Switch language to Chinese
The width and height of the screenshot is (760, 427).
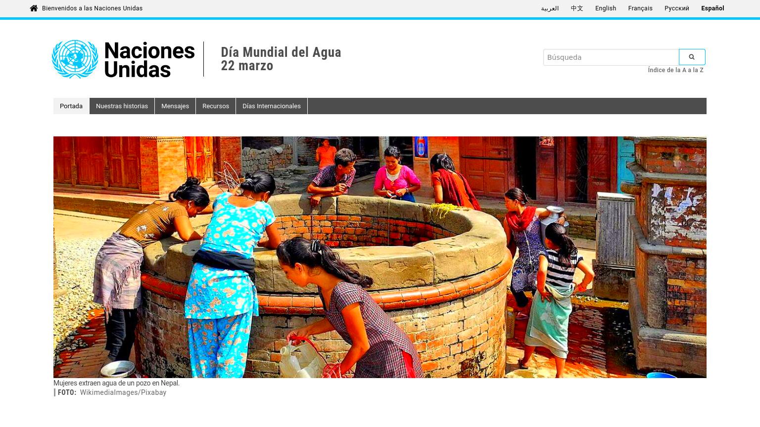[x=577, y=8]
